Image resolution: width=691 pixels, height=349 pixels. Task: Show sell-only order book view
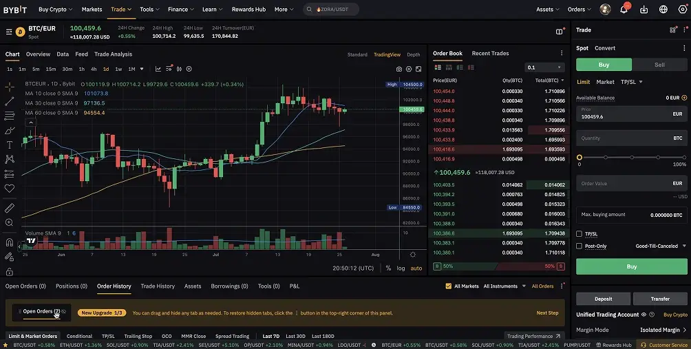pyautogui.click(x=471, y=67)
